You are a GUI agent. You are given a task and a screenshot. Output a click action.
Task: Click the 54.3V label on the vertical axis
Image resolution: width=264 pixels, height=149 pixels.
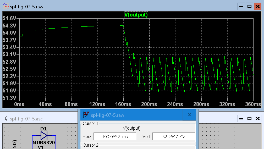[x=9, y=26]
